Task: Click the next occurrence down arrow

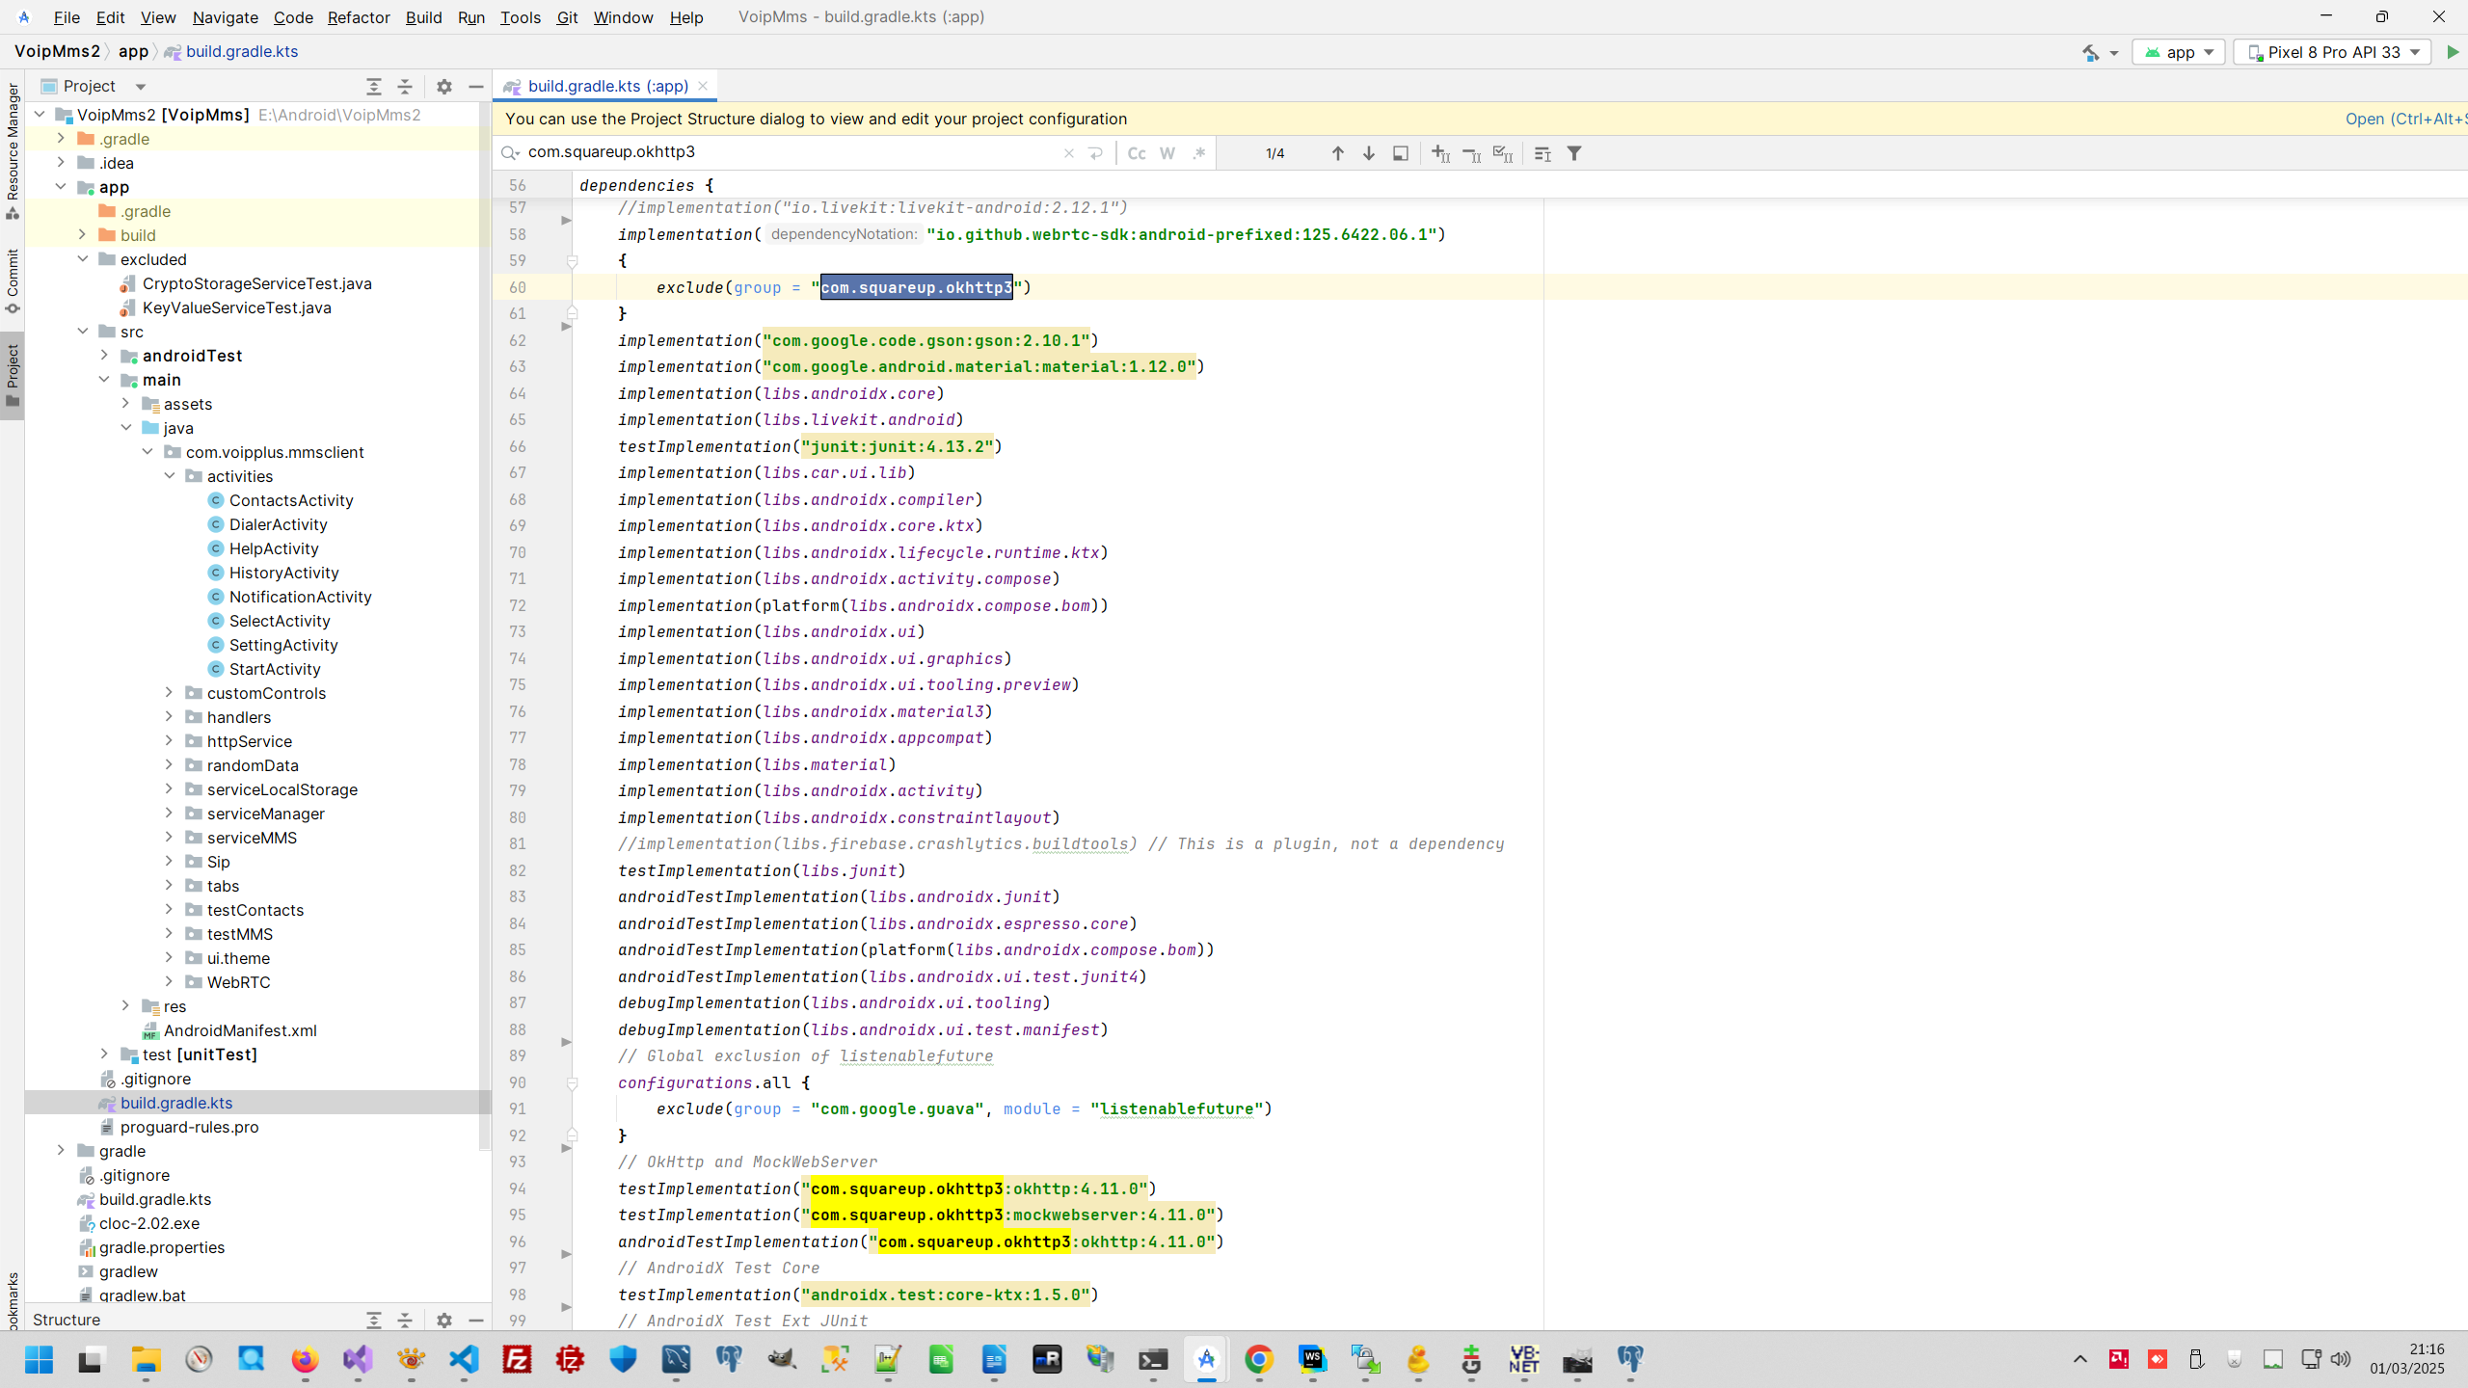Action: (x=1368, y=153)
